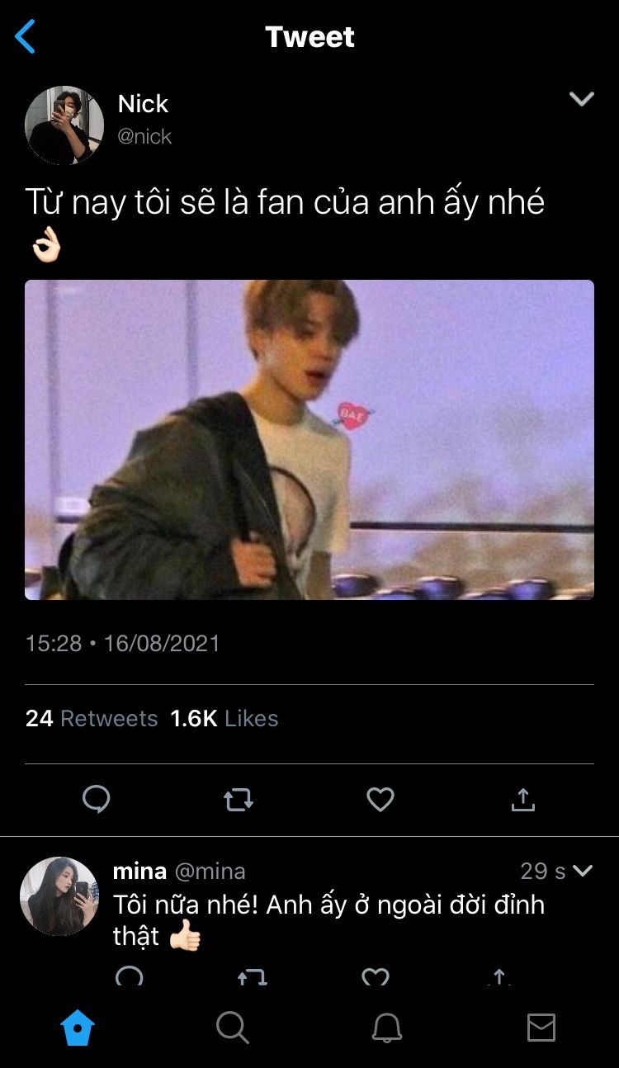The image size is (619, 1068).
Task: Retweet mina's reply
Action: click(253, 977)
